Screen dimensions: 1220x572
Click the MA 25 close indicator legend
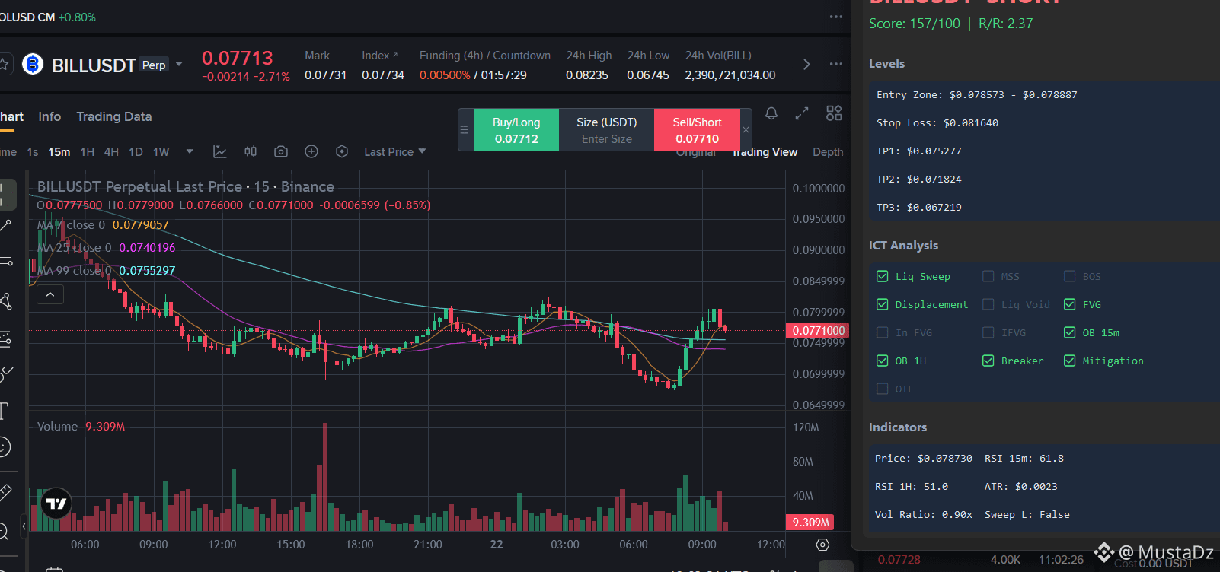pos(106,248)
